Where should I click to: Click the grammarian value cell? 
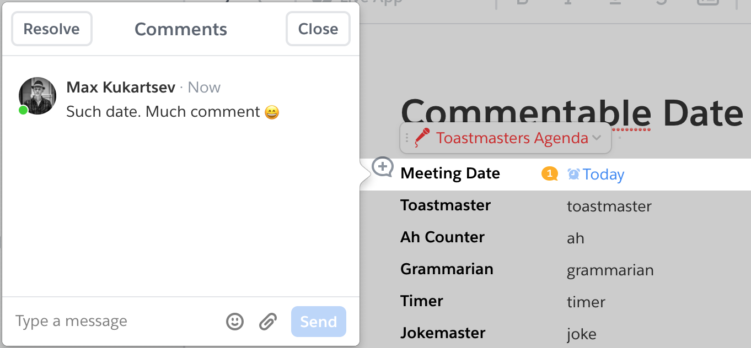coord(610,270)
